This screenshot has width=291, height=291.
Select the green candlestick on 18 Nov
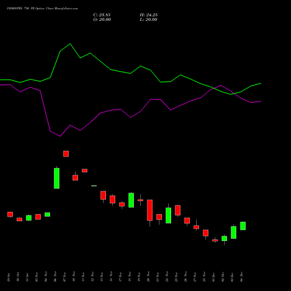tap(131, 200)
